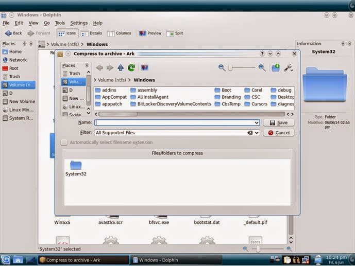Select Root in Dolphin Places

click(11, 68)
